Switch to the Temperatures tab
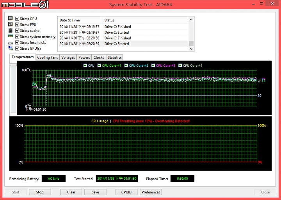 (x=23, y=57)
